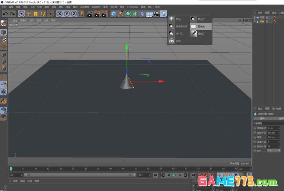Click the stepper arrows of 36 segments field
The width and height of the screenshot is (284, 191).
279,146
